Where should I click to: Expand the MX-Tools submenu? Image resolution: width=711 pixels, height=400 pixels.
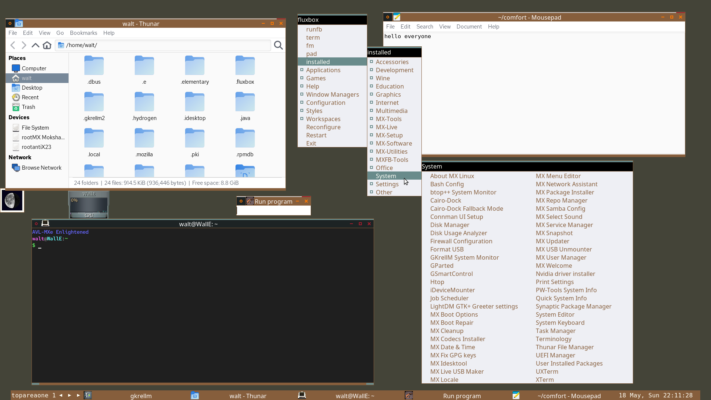click(x=388, y=119)
